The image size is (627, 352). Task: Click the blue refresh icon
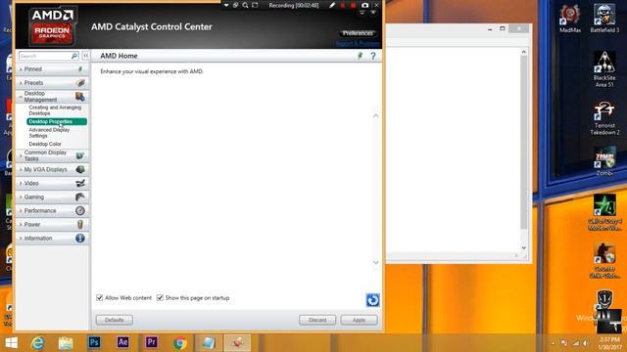pyautogui.click(x=372, y=300)
